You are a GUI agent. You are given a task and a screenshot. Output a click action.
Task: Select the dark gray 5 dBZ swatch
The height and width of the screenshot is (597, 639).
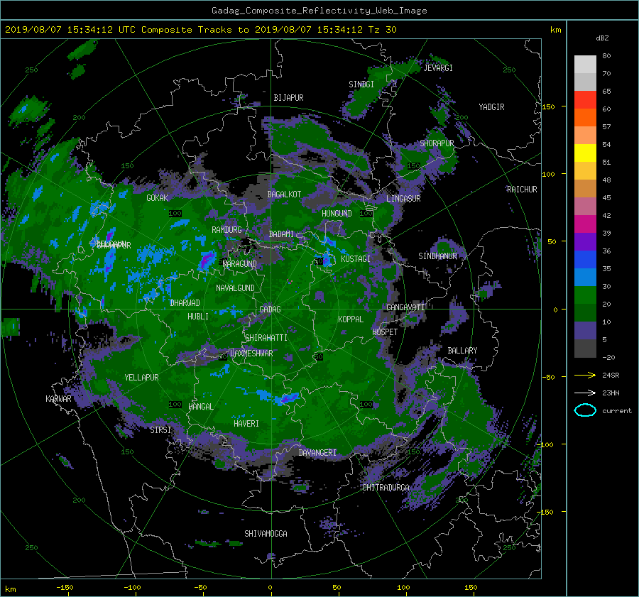click(585, 348)
